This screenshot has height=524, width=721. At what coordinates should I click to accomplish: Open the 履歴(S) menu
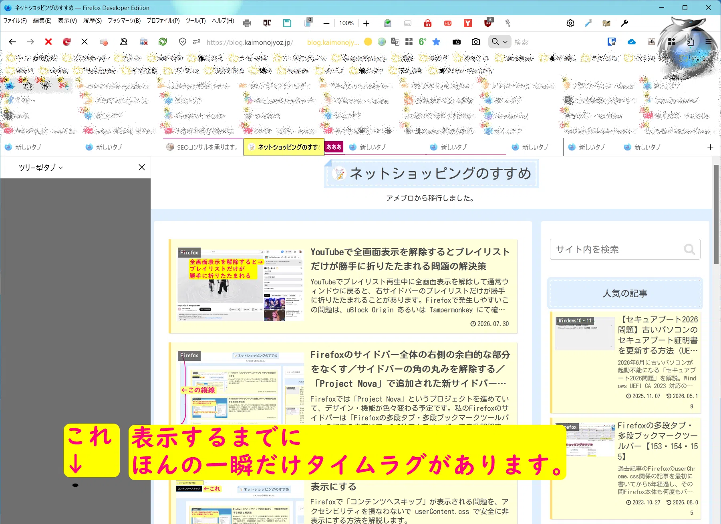pos(92,21)
